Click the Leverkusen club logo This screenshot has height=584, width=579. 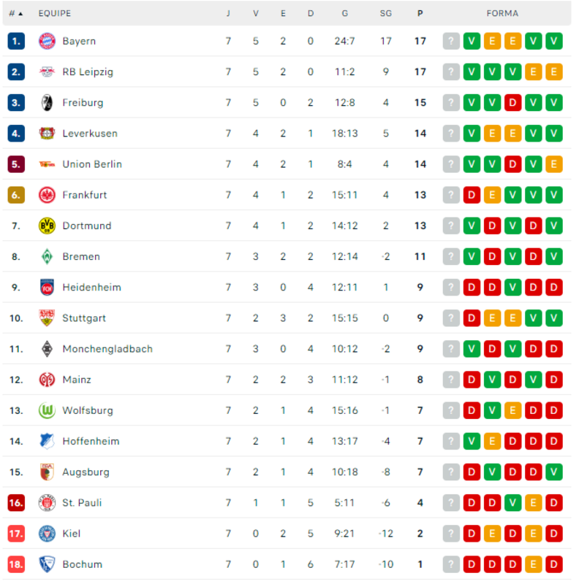47,134
